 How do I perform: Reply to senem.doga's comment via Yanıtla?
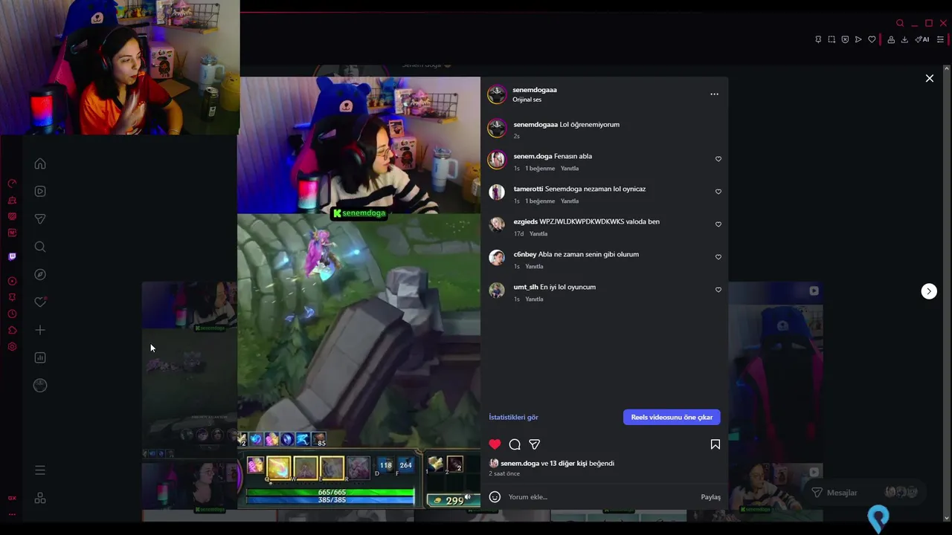[570, 169]
